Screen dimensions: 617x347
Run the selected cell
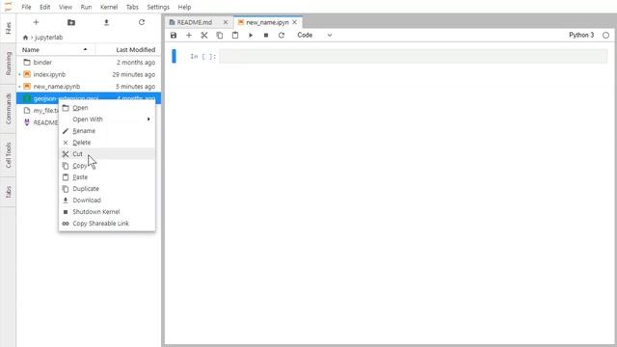point(251,35)
